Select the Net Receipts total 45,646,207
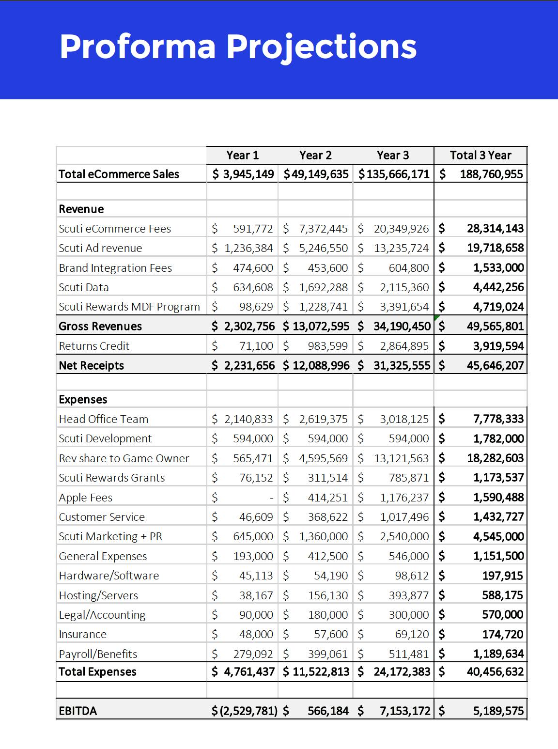 pos(496,365)
